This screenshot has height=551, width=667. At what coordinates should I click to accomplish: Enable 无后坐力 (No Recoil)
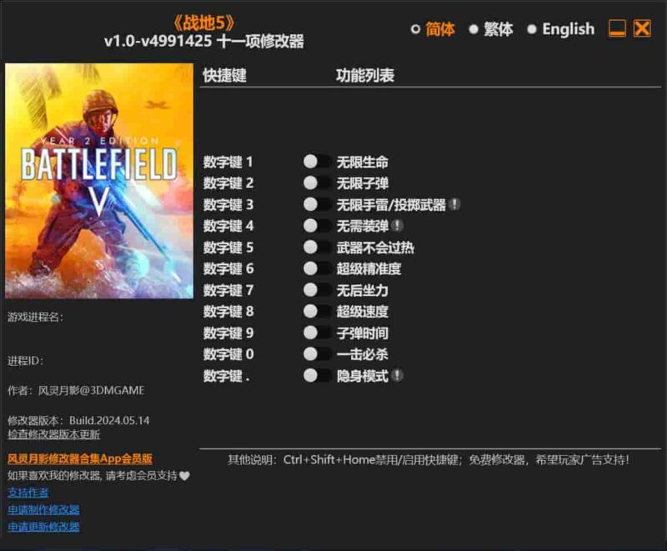pos(313,291)
